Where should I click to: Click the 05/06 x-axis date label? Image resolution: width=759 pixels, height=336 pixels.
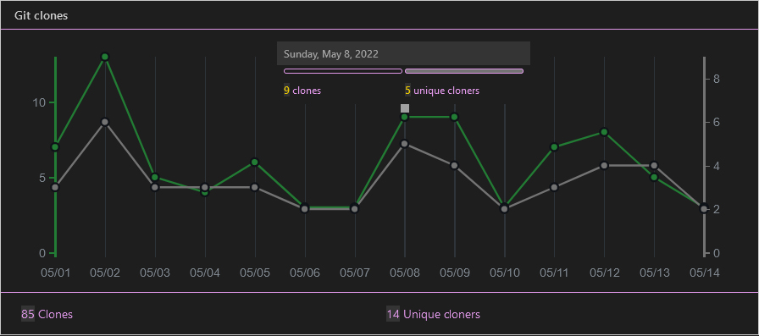(x=305, y=273)
